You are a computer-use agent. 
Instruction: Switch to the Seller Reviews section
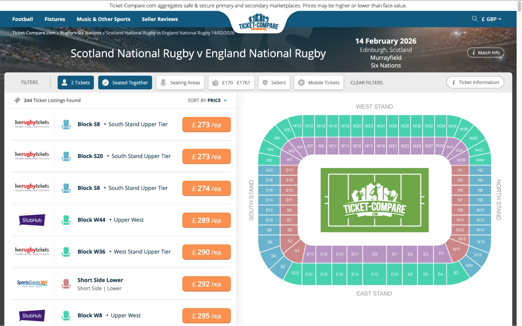(160, 19)
